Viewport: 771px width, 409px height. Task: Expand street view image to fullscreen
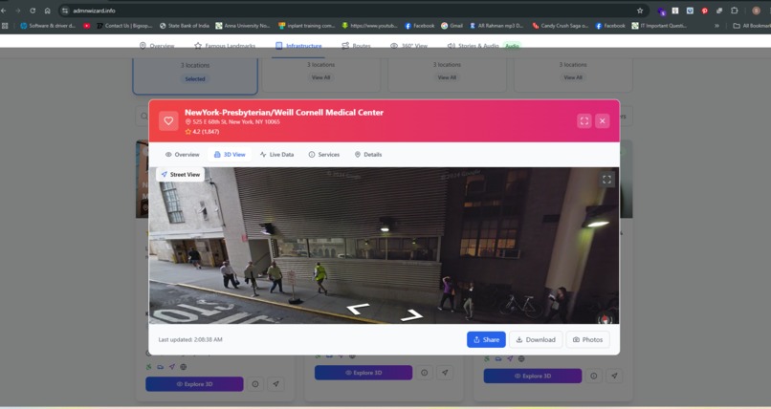pos(606,180)
